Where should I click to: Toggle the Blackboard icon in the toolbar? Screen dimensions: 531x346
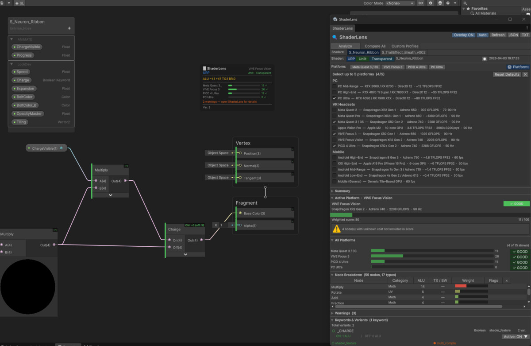pyautogui.click(x=421, y=3)
